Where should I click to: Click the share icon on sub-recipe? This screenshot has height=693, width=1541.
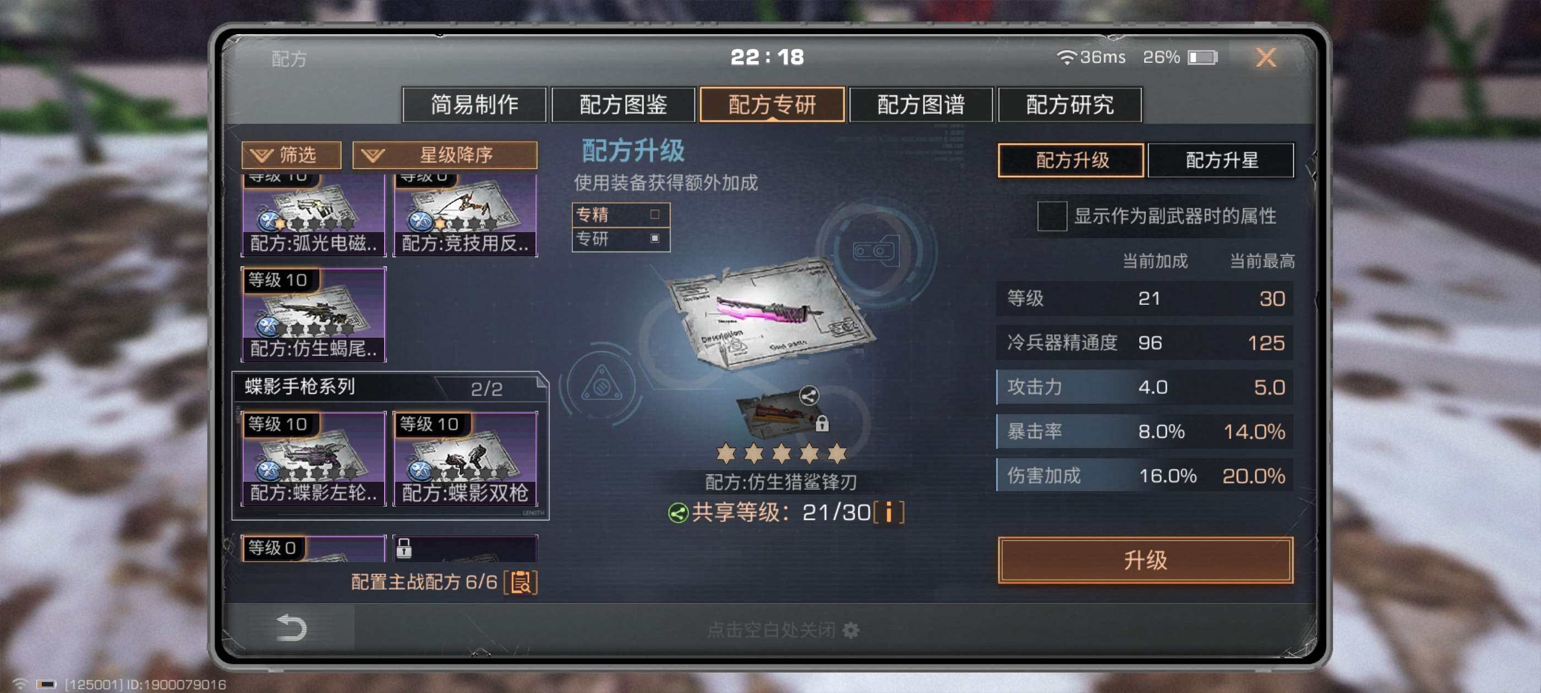(x=808, y=395)
